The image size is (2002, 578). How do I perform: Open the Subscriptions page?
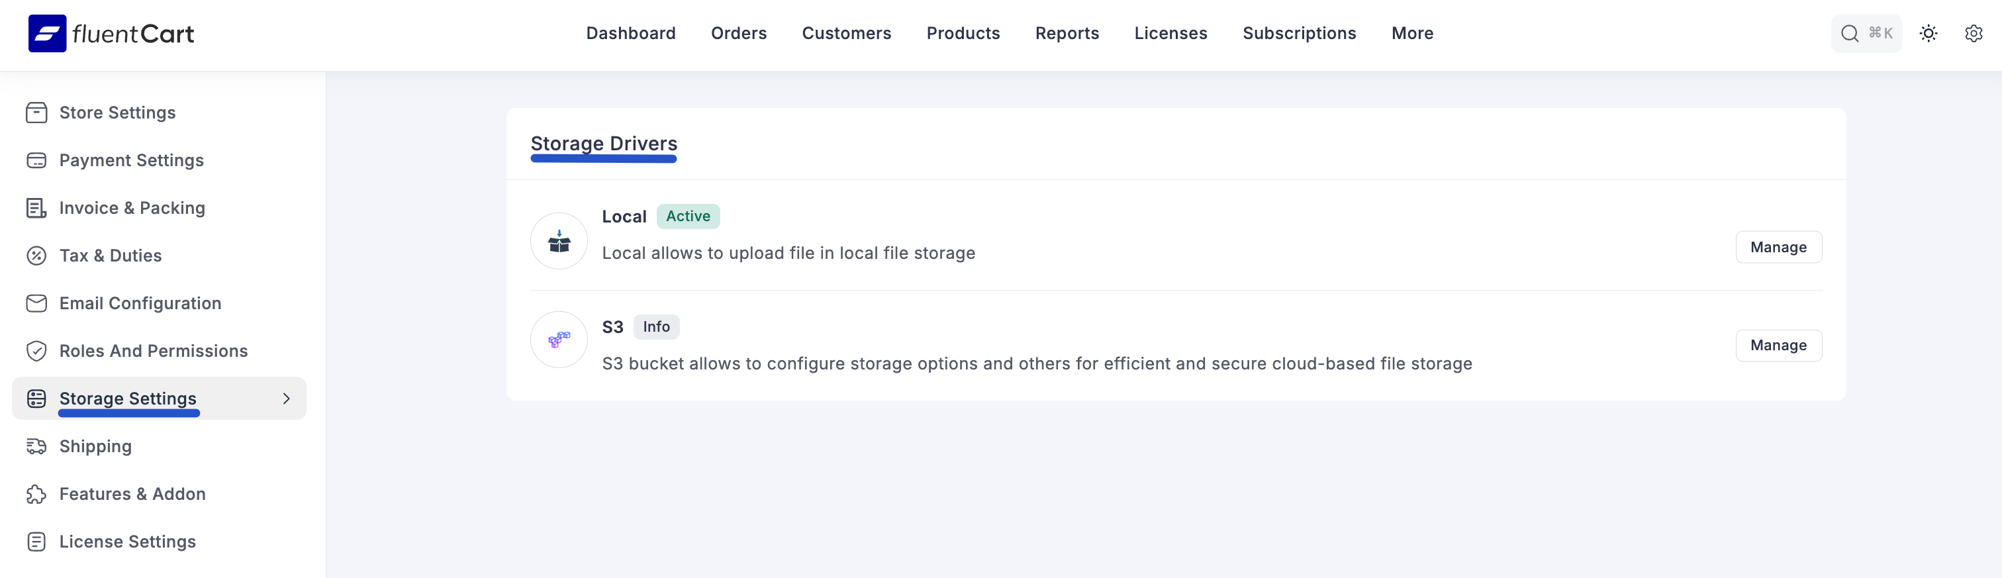pos(1299,33)
